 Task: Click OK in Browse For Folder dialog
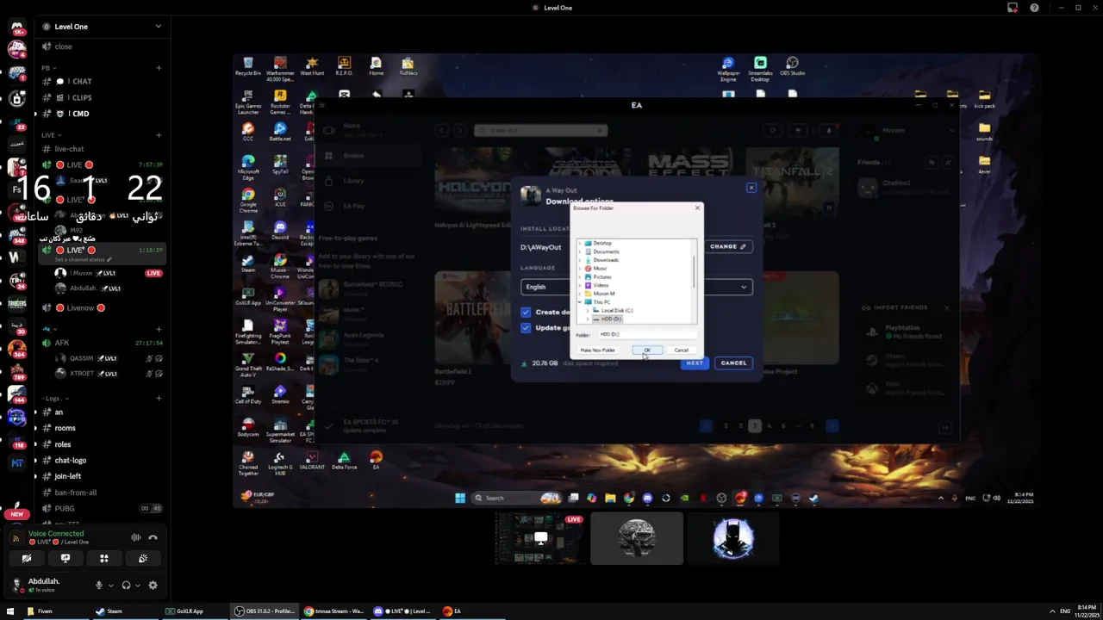[647, 350]
